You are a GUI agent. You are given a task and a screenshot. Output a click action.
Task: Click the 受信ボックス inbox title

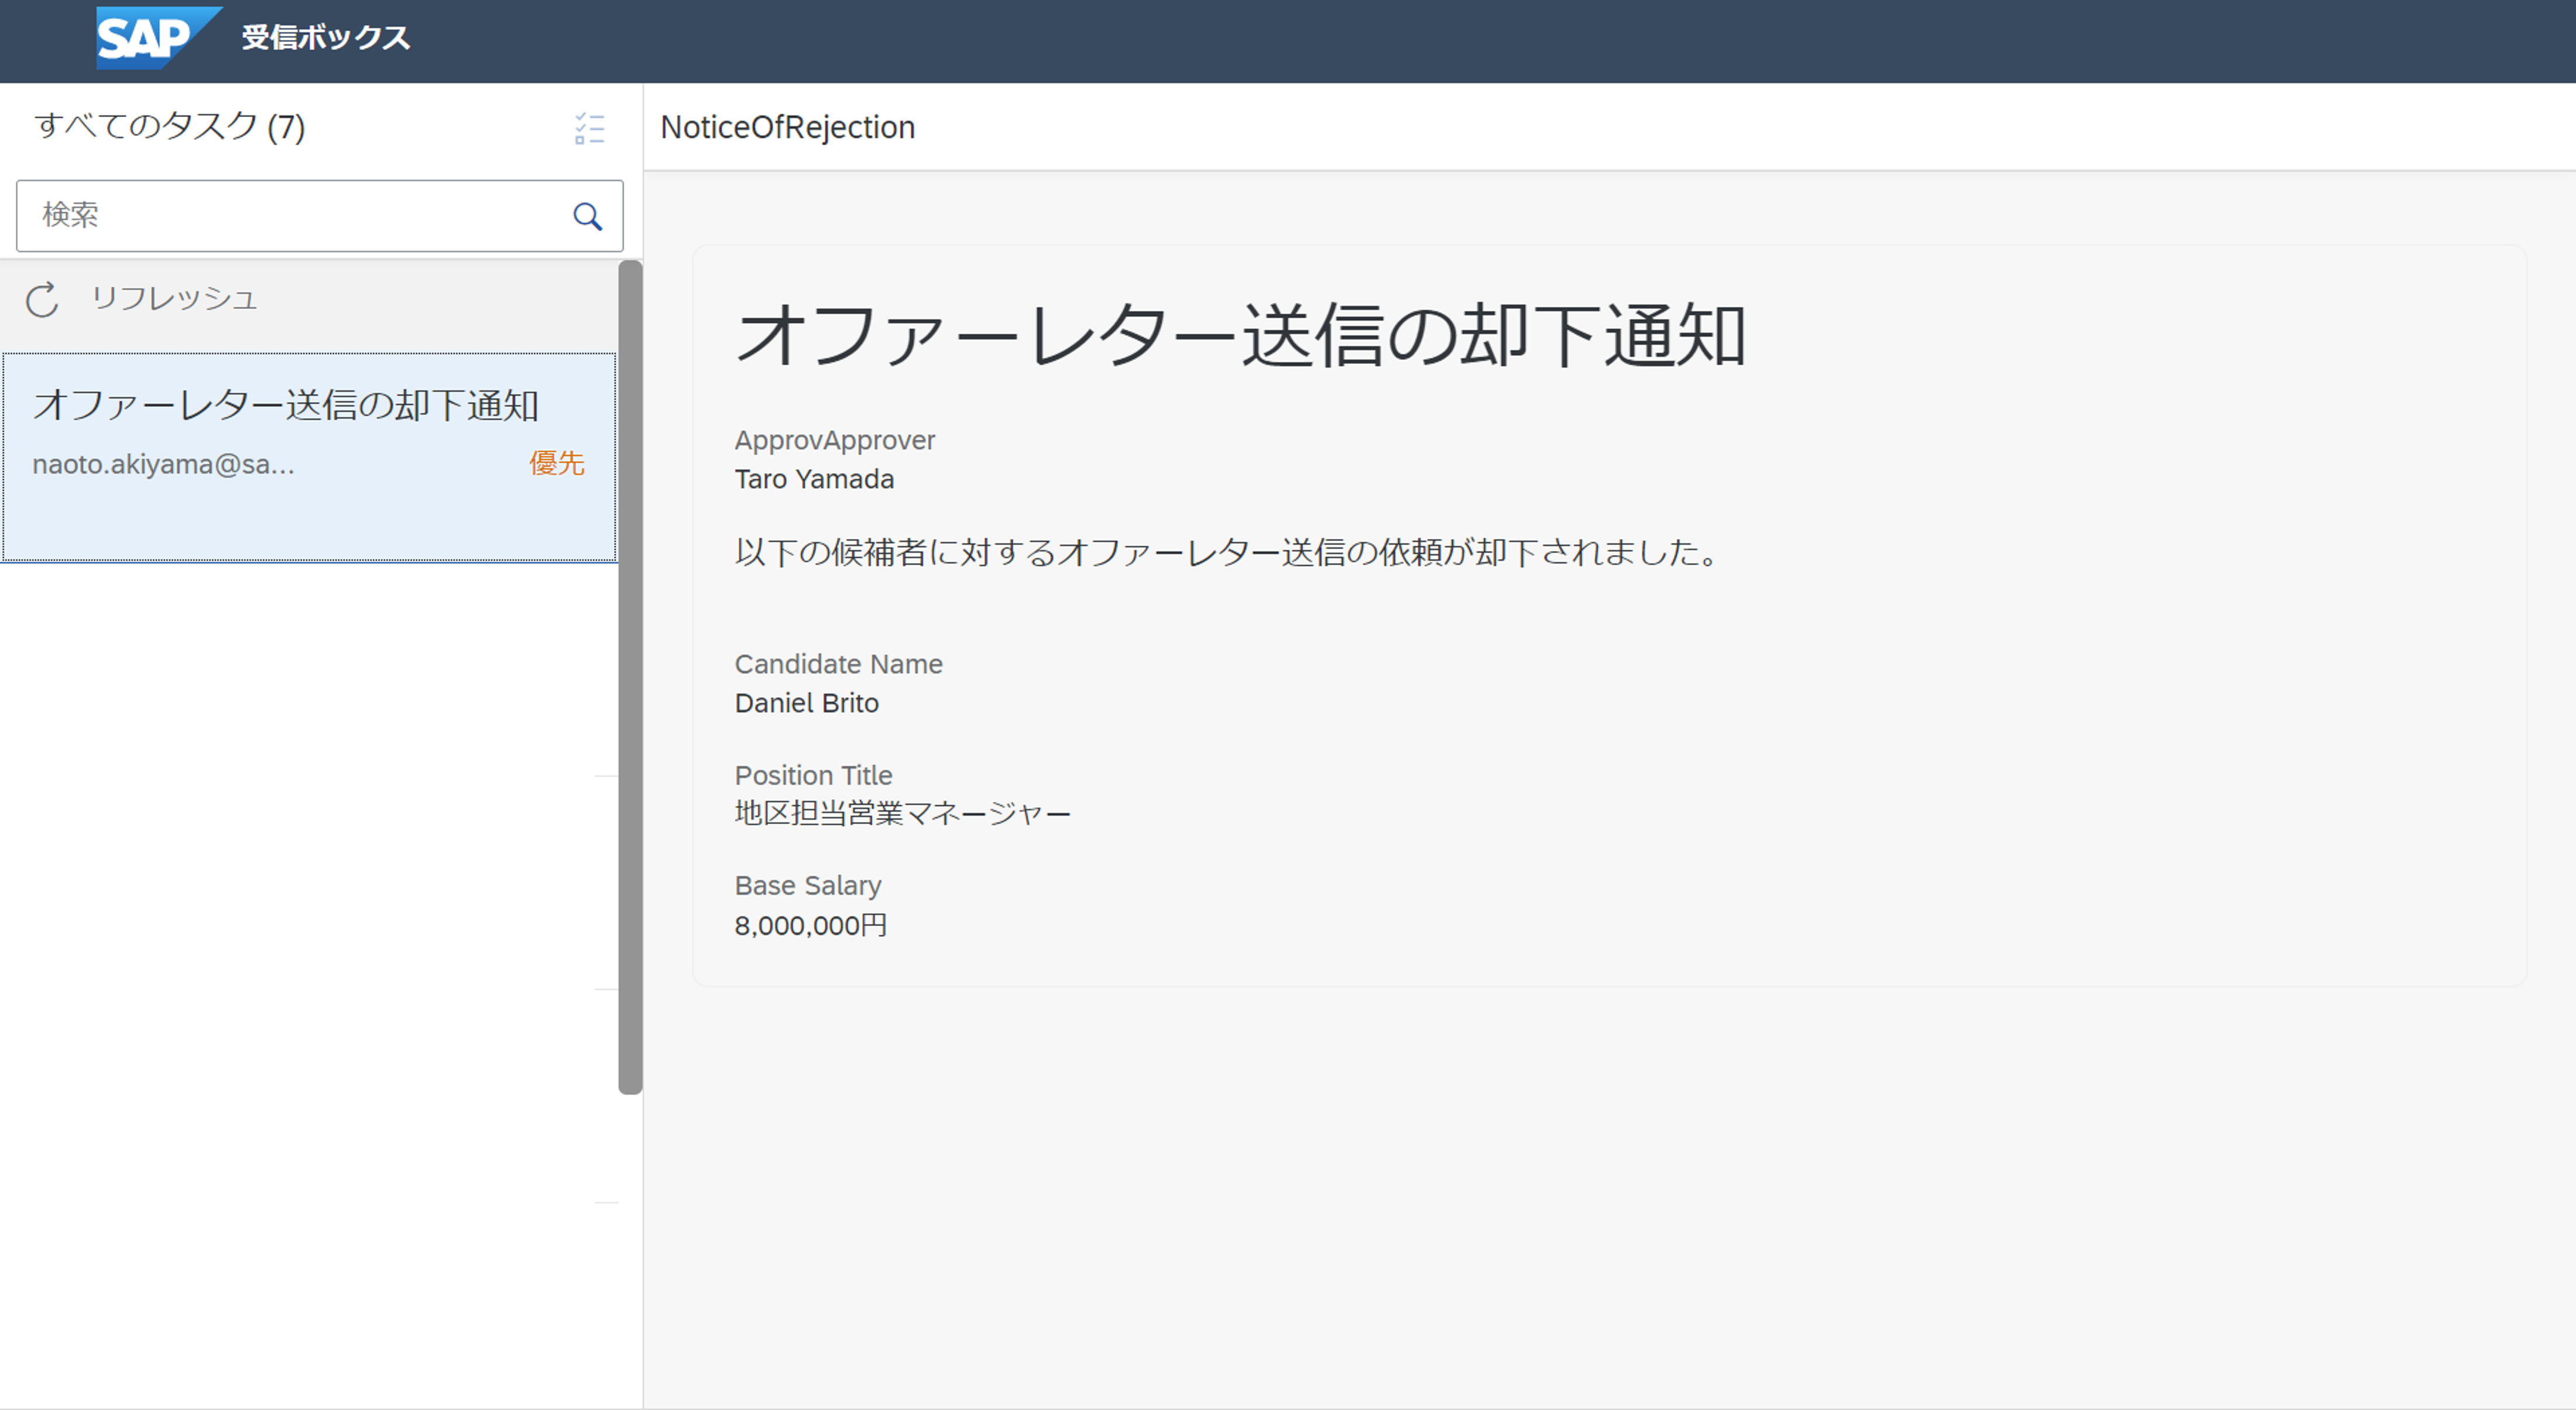tap(326, 38)
